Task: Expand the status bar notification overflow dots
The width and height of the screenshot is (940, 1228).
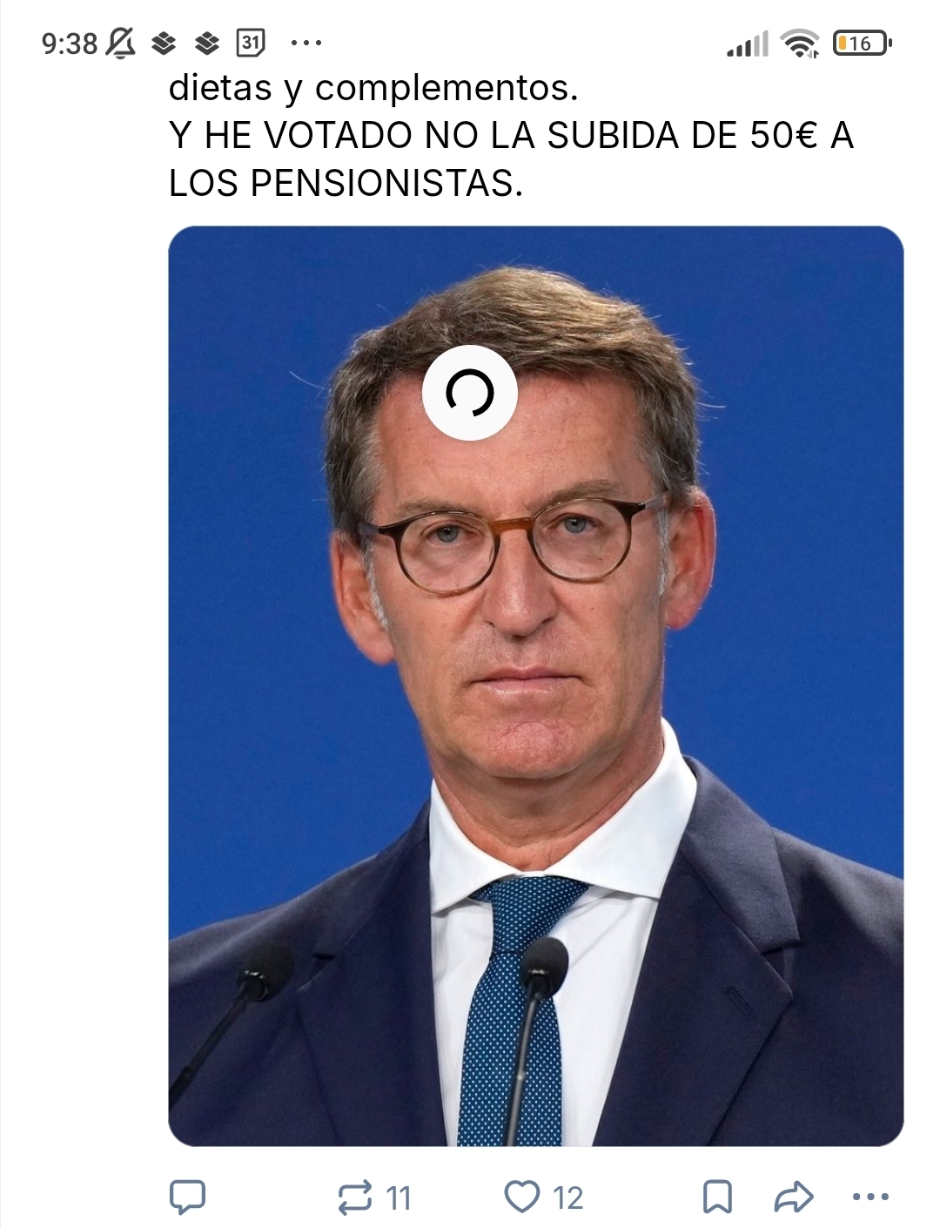Action: [x=305, y=42]
